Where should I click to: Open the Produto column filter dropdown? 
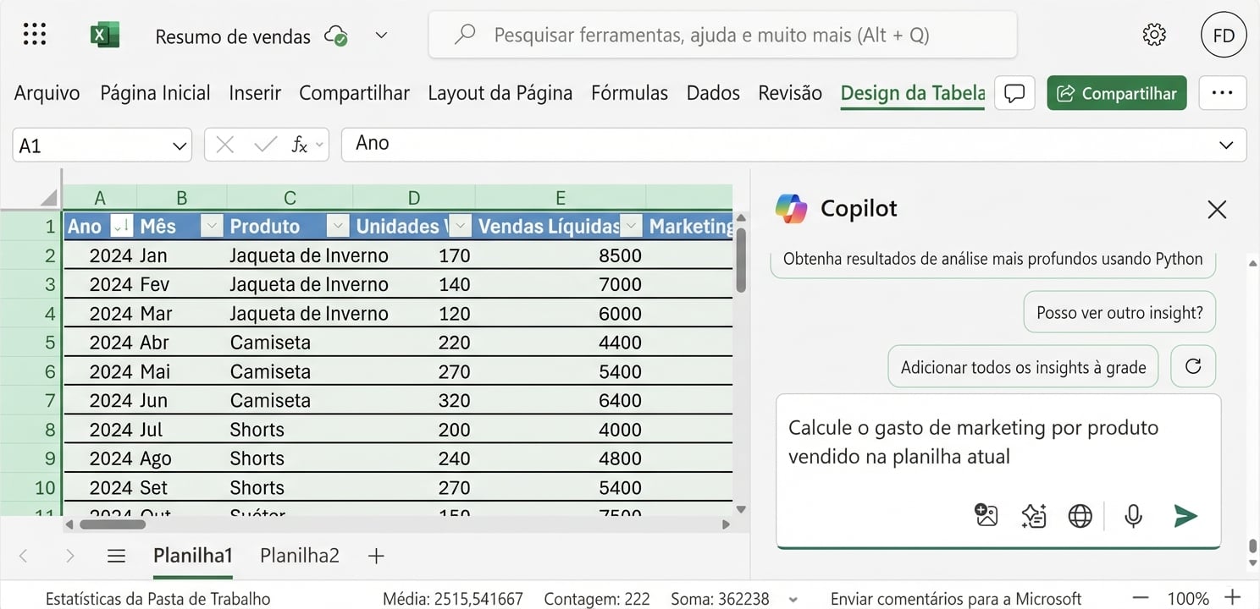337,226
